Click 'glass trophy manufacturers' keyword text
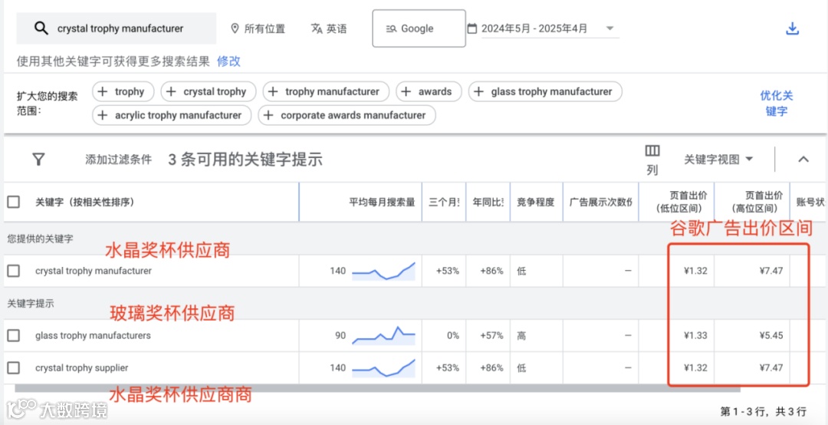Image resolution: width=828 pixels, height=425 pixels. 93,335
